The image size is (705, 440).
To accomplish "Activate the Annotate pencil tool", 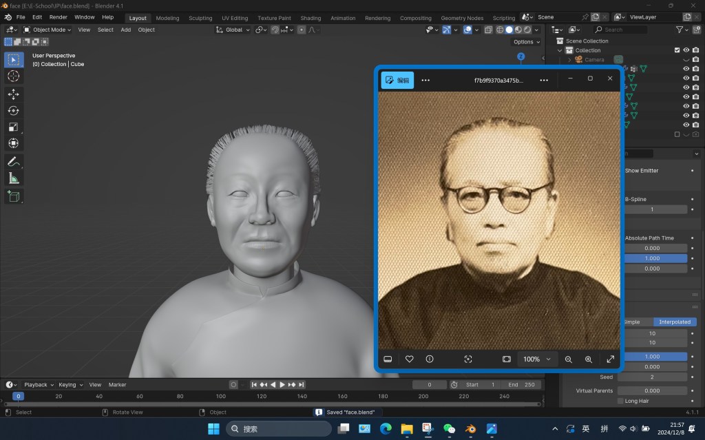I will pyautogui.click(x=13, y=162).
